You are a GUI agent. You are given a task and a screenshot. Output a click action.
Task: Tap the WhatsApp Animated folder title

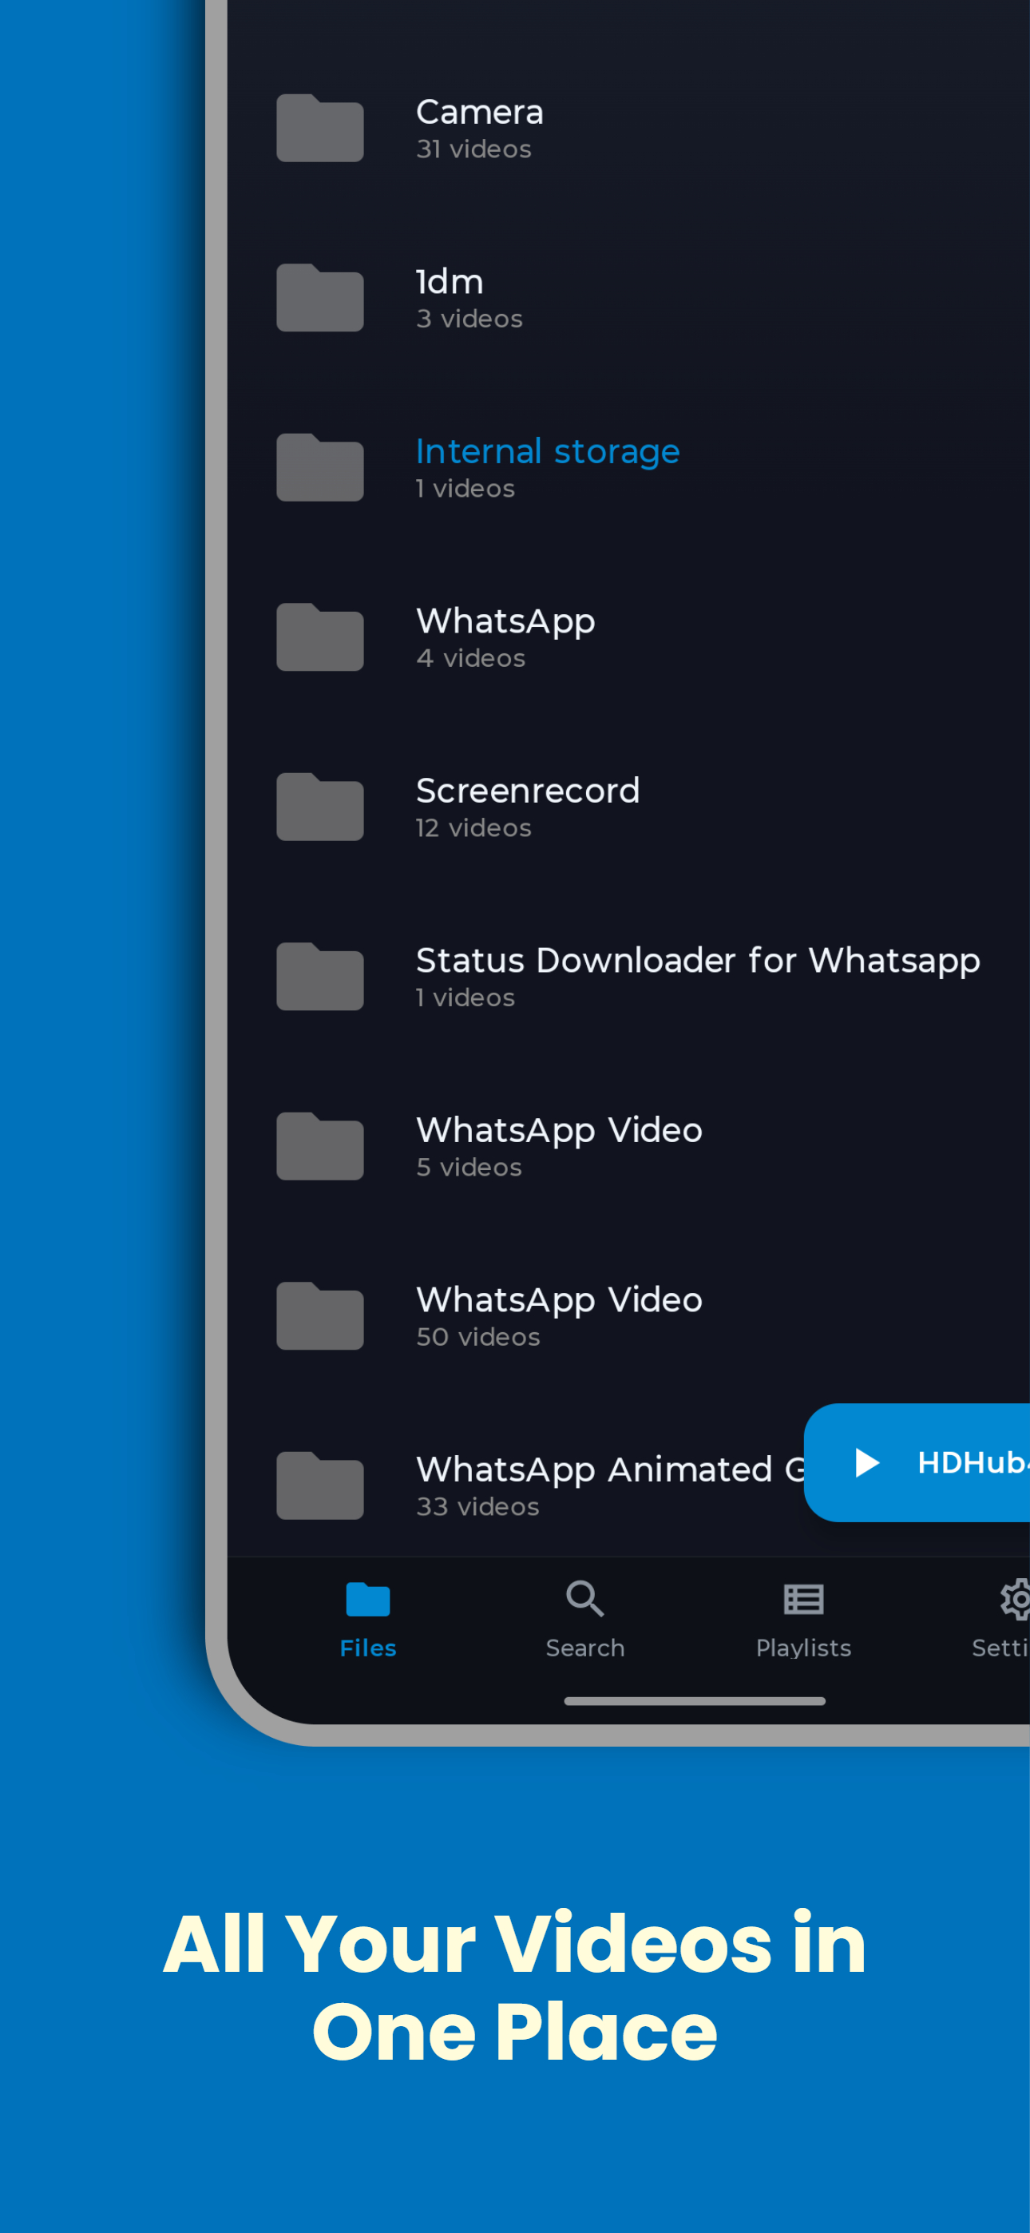610,1470
